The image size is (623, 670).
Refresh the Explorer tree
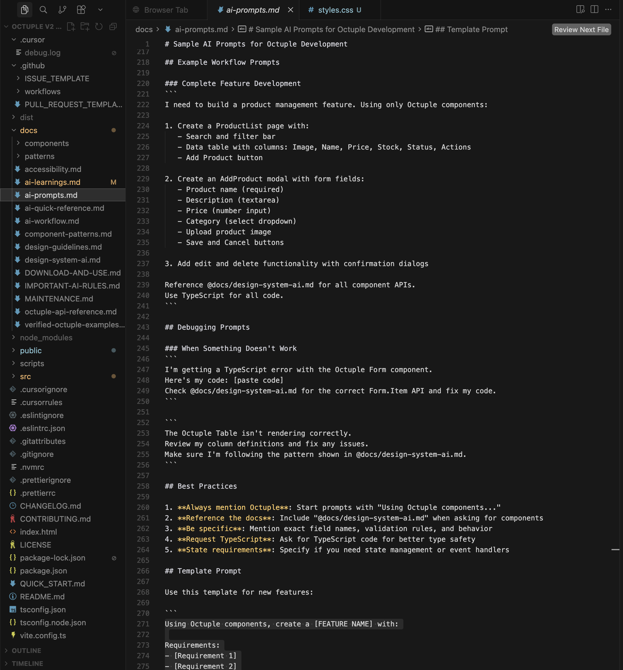(x=98, y=26)
